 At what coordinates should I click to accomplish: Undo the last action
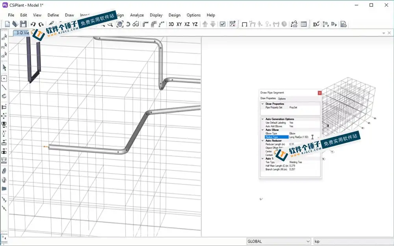click(33, 24)
